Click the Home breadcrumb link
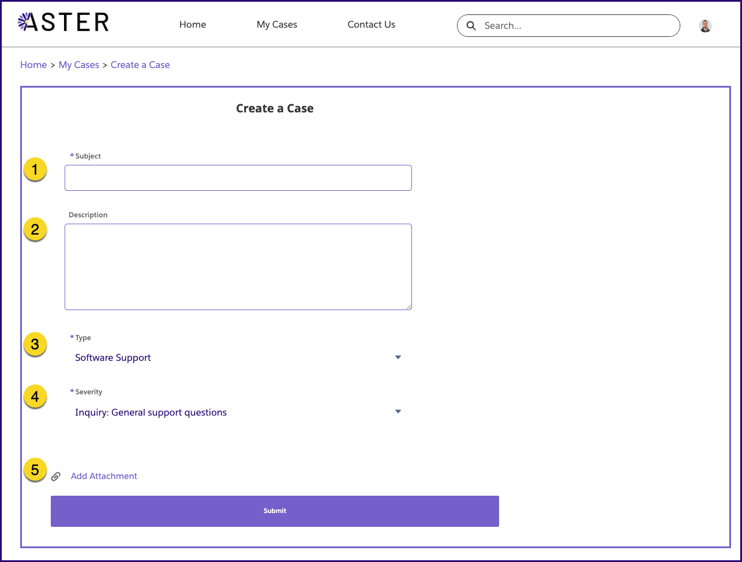The height and width of the screenshot is (562, 742). coord(33,65)
